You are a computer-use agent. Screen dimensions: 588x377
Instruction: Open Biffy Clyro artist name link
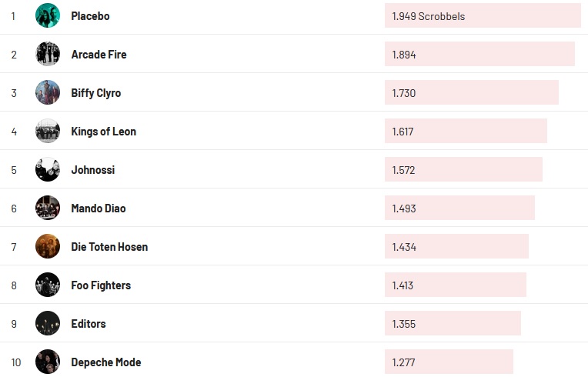[x=95, y=93]
